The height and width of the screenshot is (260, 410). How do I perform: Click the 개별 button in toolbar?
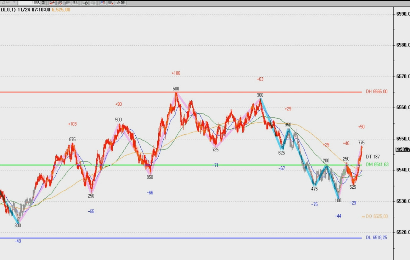coord(121,3)
